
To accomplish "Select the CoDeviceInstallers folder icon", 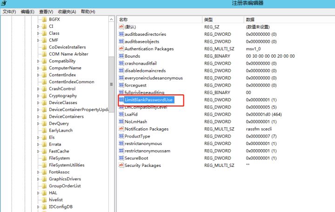I will pos(44,47).
